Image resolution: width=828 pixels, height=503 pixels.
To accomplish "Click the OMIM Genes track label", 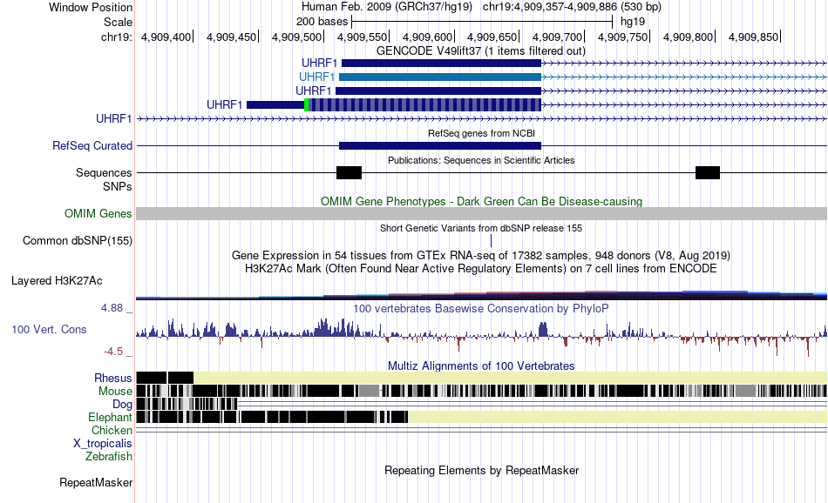I will tap(98, 213).
